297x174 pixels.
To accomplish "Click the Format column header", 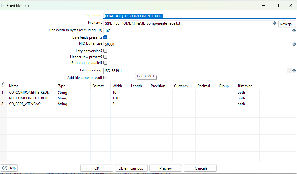I will tap(101, 86).
